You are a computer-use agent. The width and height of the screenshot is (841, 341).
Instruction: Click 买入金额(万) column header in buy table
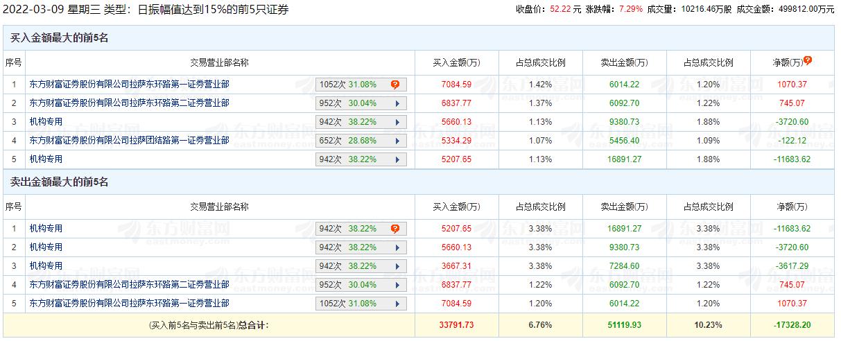tap(456, 62)
